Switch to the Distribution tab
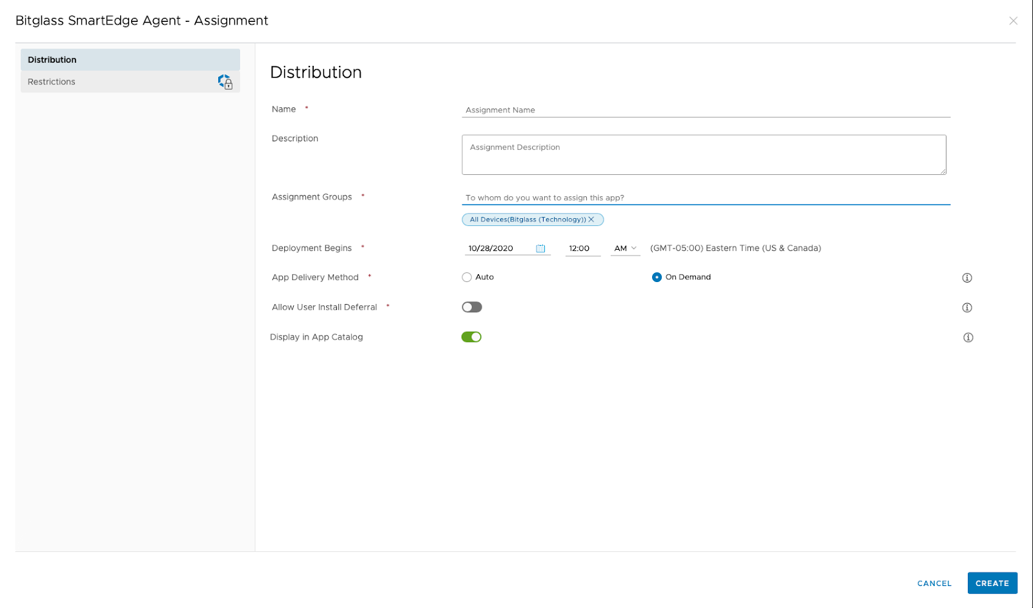The height and width of the screenshot is (608, 1033). tap(130, 60)
